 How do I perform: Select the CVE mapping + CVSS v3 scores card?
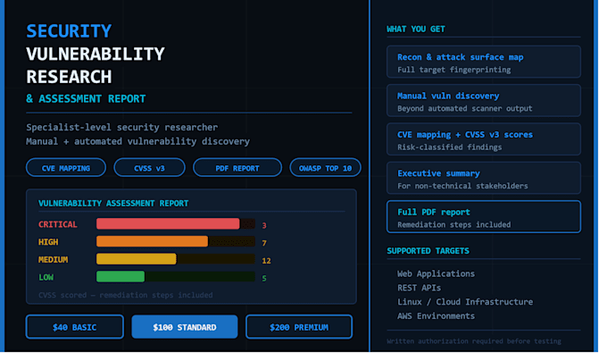pyautogui.click(x=484, y=139)
